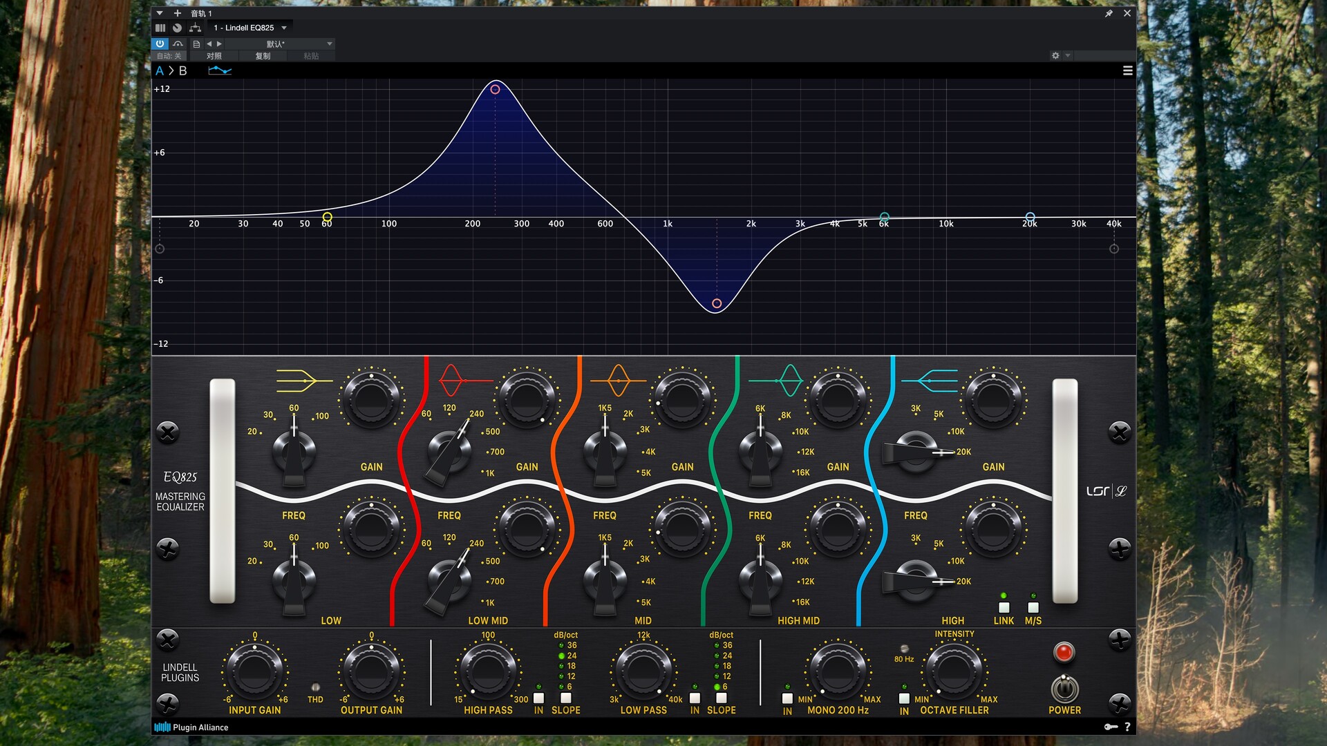Click the 粘贴 paste button

click(x=311, y=56)
